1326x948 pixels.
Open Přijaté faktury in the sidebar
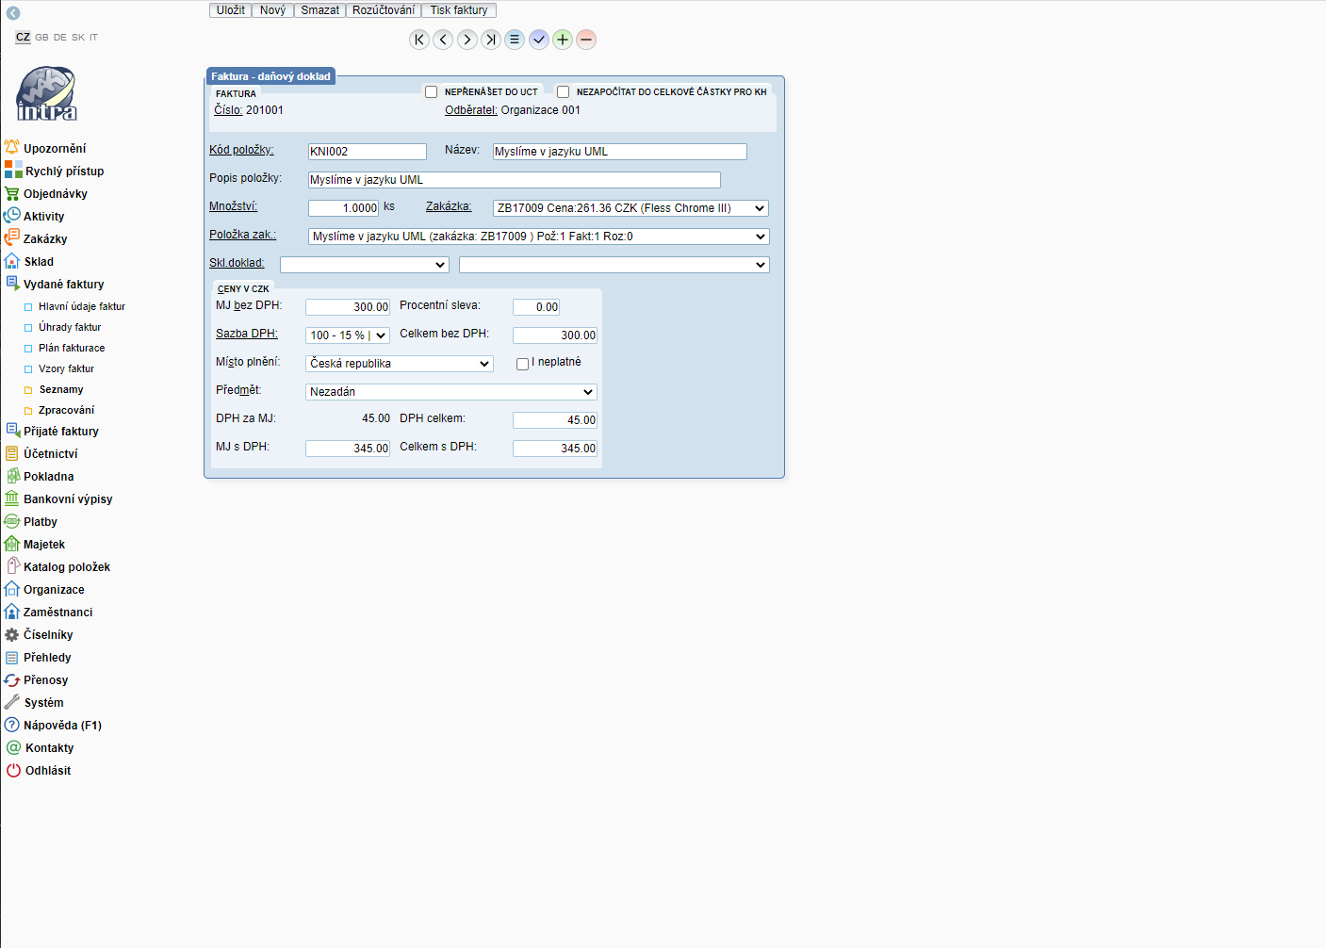tap(61, 432)
